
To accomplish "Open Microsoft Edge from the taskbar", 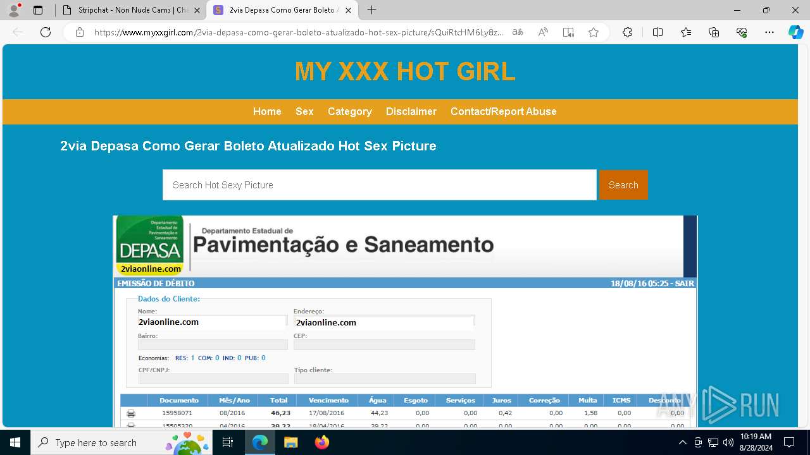I will 260,442.
